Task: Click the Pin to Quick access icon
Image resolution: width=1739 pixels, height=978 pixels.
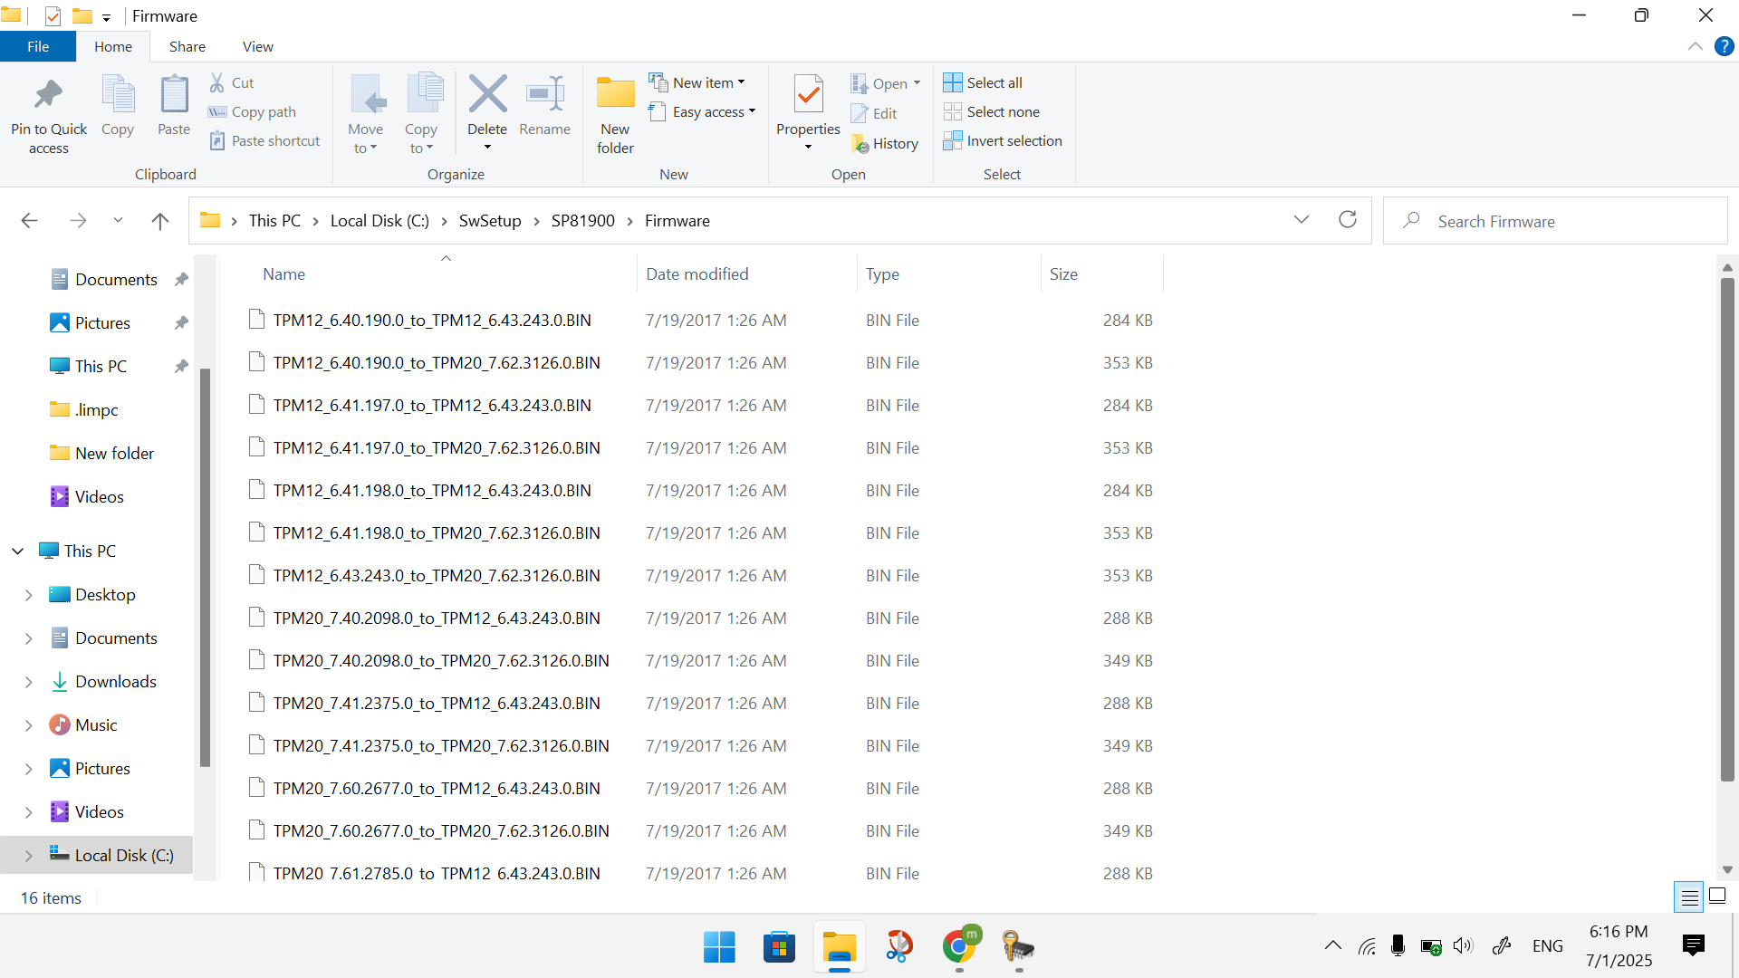Action: [49, 95]
